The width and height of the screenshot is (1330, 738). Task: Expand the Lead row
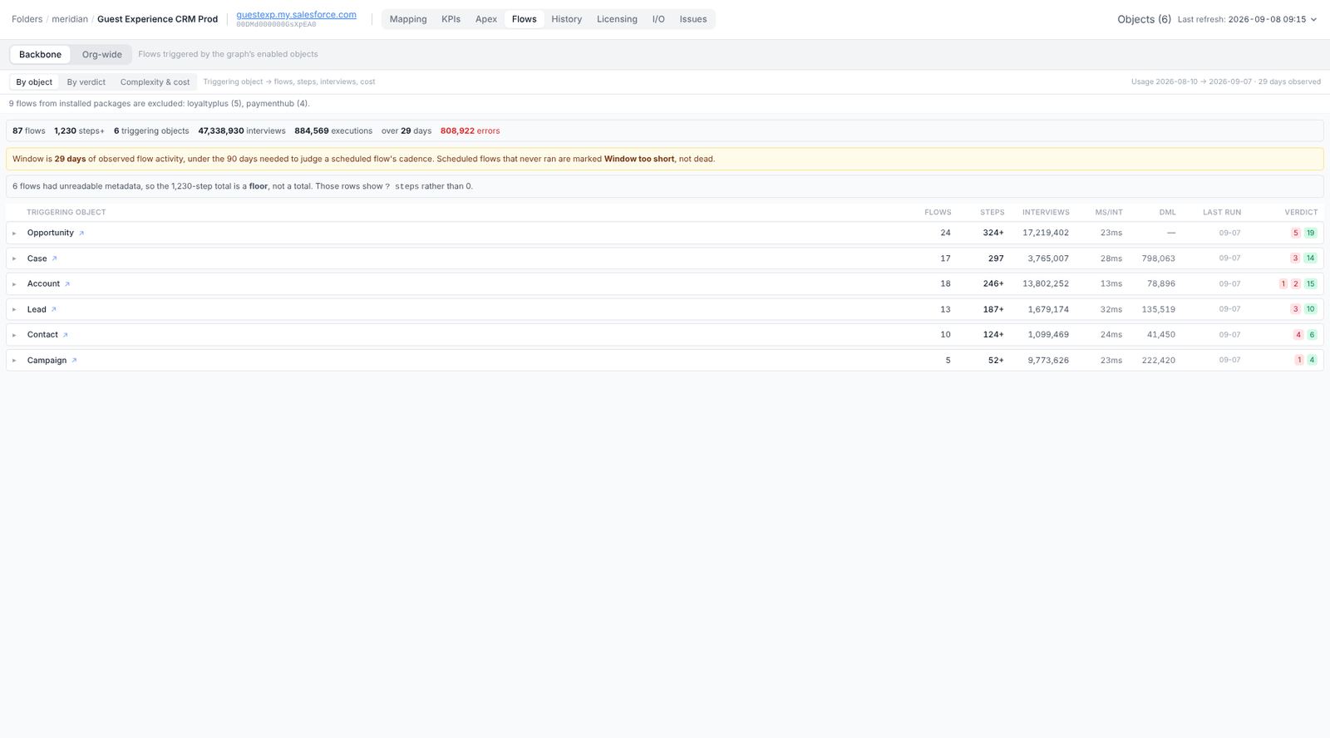click(14, 309)
